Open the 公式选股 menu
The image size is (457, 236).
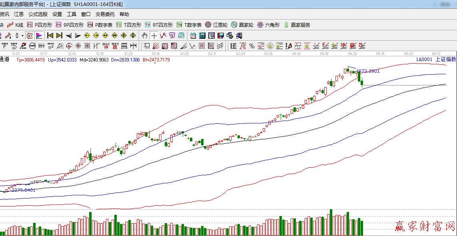pos(38,14)
